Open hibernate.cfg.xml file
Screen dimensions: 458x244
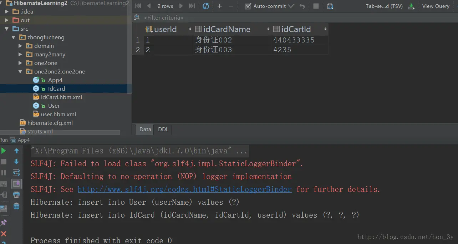coord(50,123)
